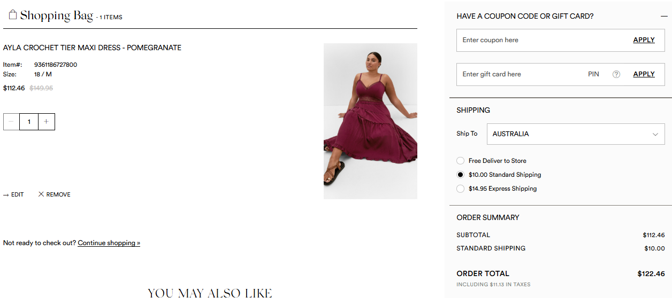Apply the gift card
Viewport: 672px width, 298px height.
644,74
